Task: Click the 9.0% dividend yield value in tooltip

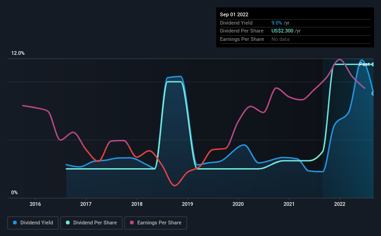Action: [278, 23]
